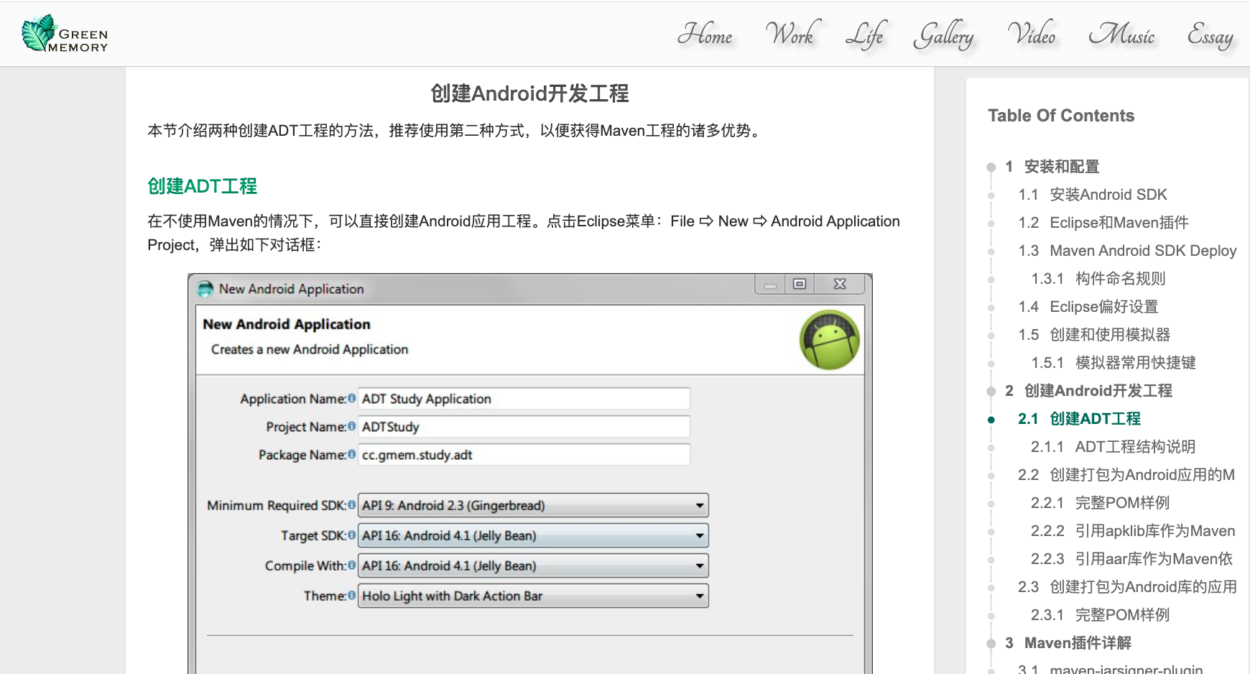Image resolution: width=1250 pixels, height=674 pixels.
Task: Open the Video navigation menu item
Action: point(1032,34)
